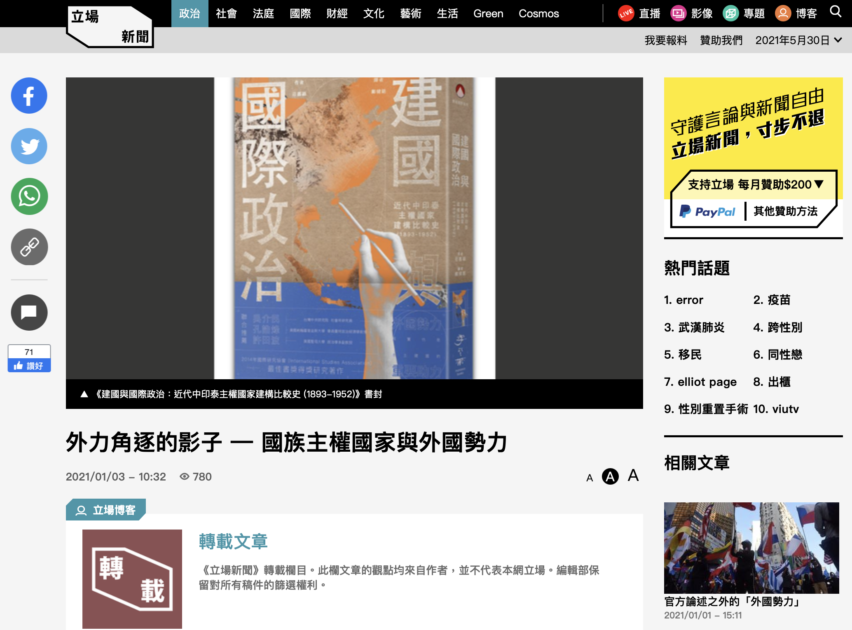
Task: Like article with Facebook 讚好 button
Action: tap(29, 365)
